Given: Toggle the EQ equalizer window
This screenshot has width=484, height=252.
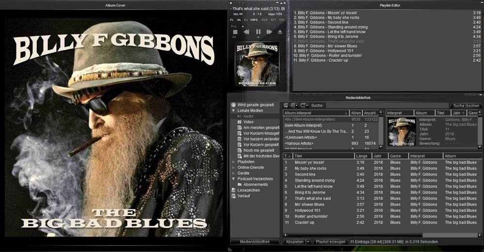Looking at the screenshot, I should pyautogui.click(x=245, y=20).
